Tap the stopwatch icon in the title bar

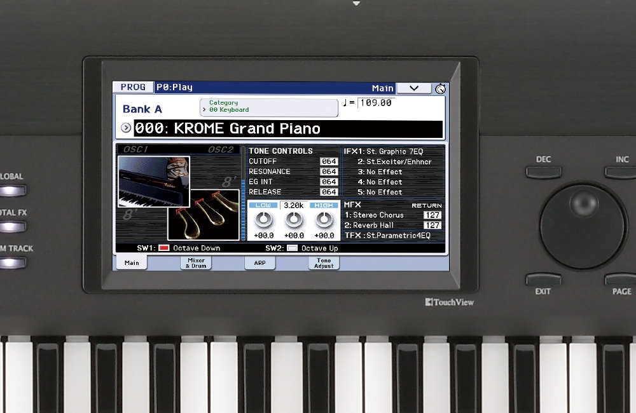440,88
